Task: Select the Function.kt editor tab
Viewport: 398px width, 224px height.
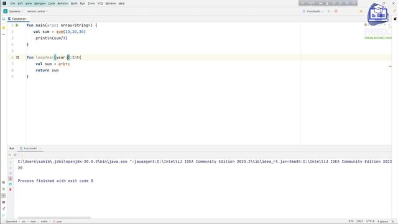Action: [18, 19]
